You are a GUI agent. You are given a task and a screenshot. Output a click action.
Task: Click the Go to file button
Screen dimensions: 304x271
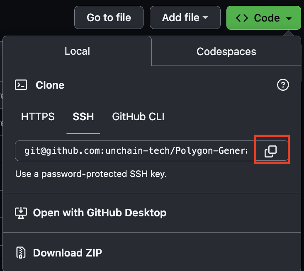click(x=109, y=17)
